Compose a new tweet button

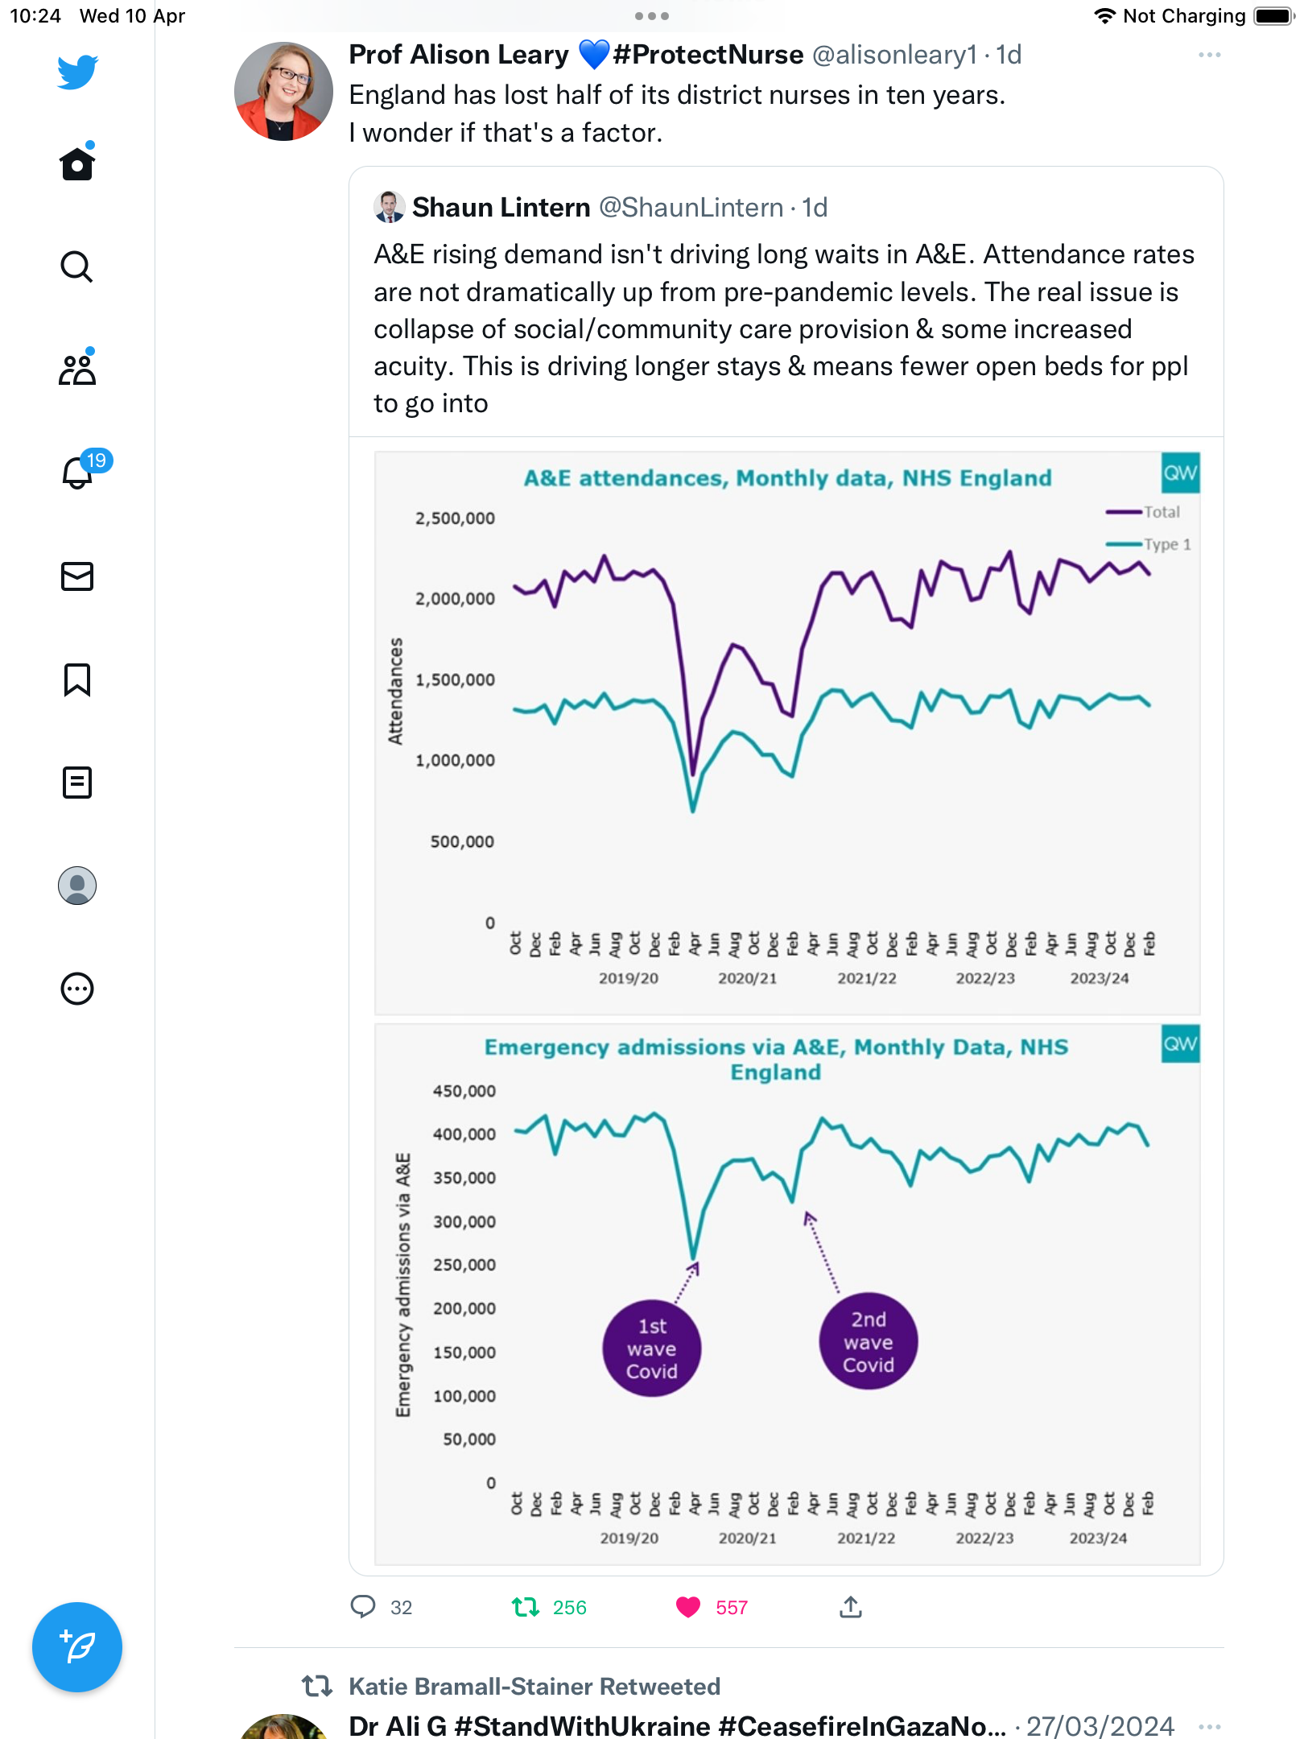tap(77, 1647)
